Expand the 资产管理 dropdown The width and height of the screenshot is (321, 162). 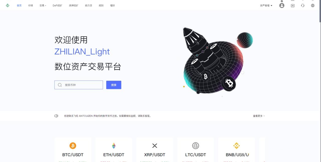coord(266,5)
